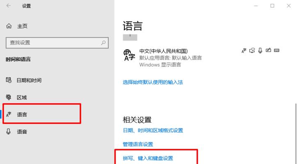Click the search magnifier icon
This screenshot has height=164, width=297.
click(x=103, y=43)
